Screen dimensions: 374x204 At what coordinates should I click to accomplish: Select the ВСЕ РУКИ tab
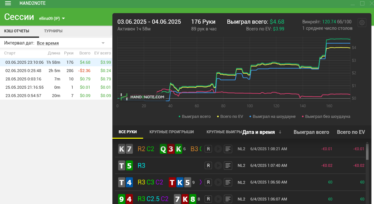tap(128, 132)
